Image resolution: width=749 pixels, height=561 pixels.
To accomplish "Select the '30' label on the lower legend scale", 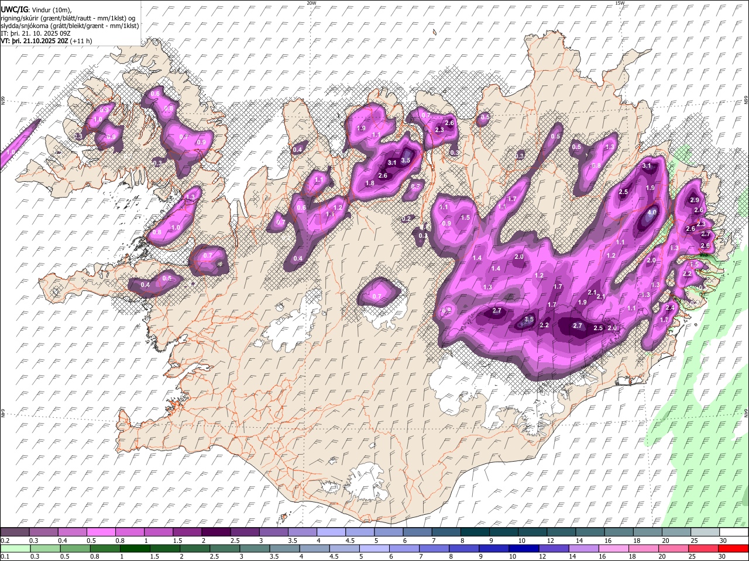I will 723,557.
